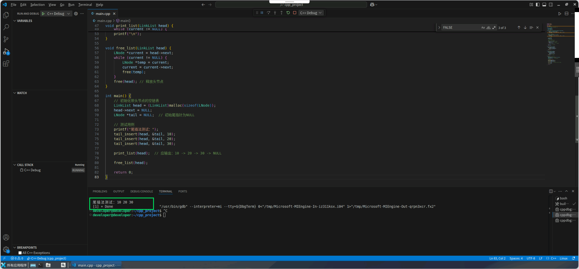The width and height of the screenshot is (579, 269).
Task: Switch to the PROBLEMS panel tab
Action: (100, 191)
